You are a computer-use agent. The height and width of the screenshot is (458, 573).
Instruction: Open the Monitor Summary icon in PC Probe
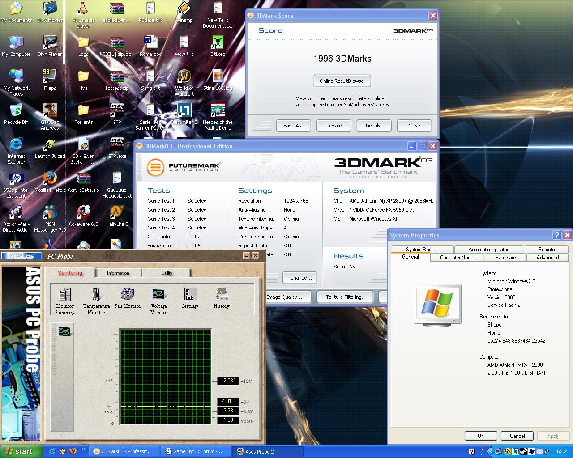coord(65,295)
